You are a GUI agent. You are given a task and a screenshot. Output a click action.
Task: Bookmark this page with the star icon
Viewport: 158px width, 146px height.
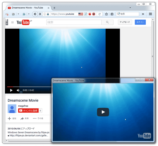pos(106,14)
